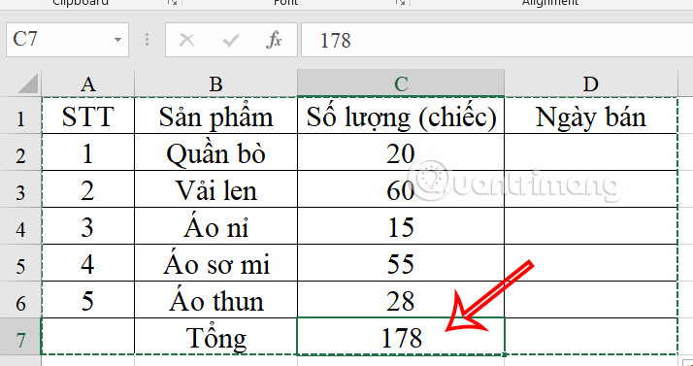Select row 2 header
This screenshot has width=693, height=366.
click(20, 152)
